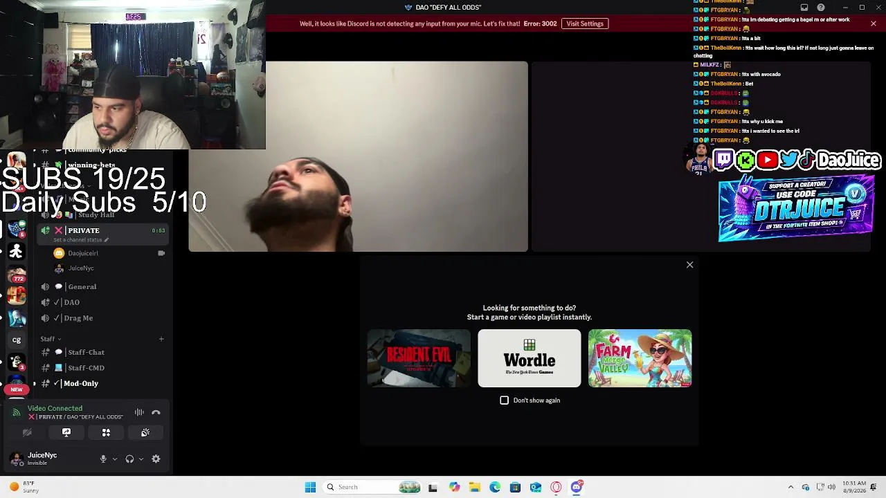
Task: Launch the Resident Evil activity card
Action: (419, 358)
